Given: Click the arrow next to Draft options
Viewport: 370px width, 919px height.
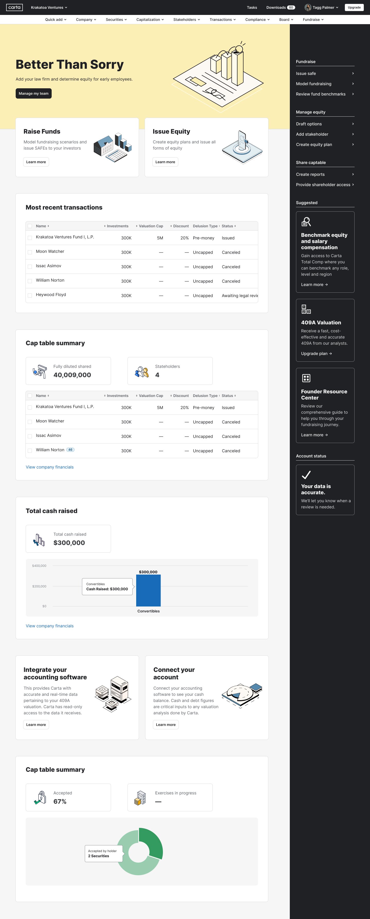Looking at the screenshot, I should [353, 124].
